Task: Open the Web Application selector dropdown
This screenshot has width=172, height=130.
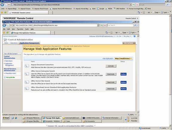Action: coord(123,59)
